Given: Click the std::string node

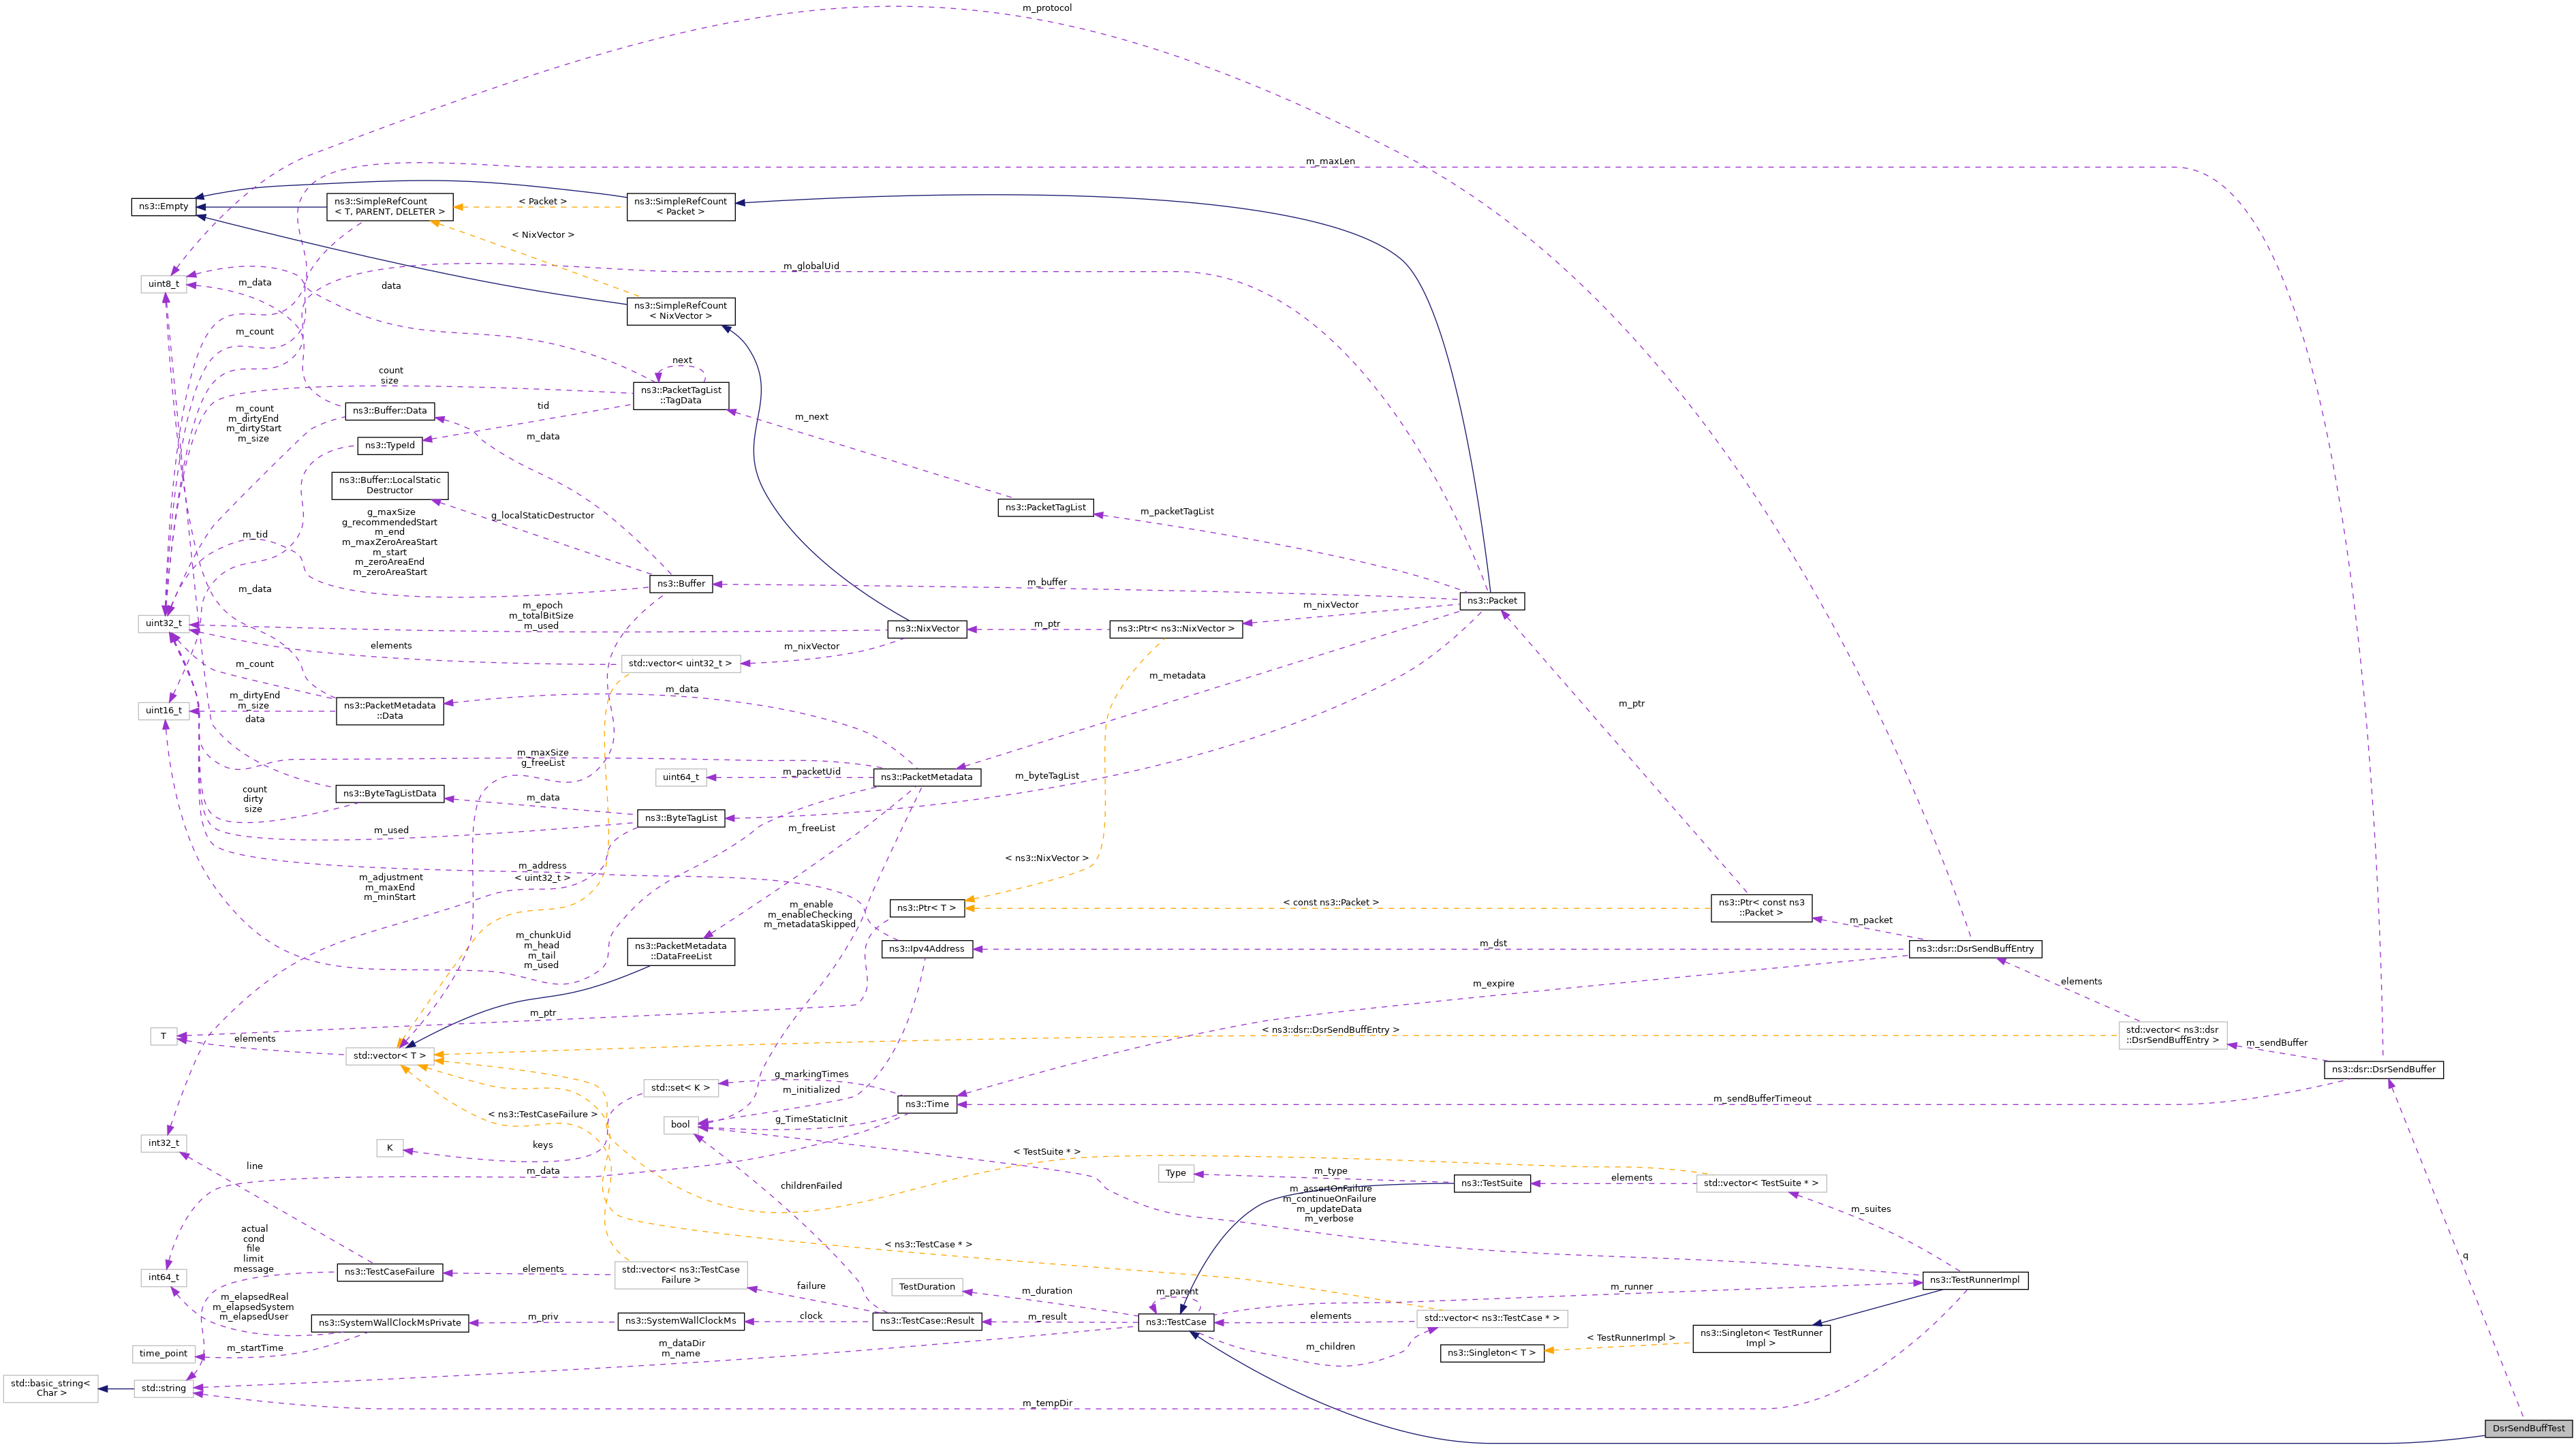Looking at the screenshot, I should coord(164,1389).
